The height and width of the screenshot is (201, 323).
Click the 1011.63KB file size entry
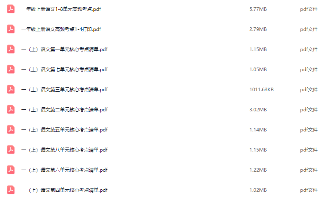tap(261, 90)
